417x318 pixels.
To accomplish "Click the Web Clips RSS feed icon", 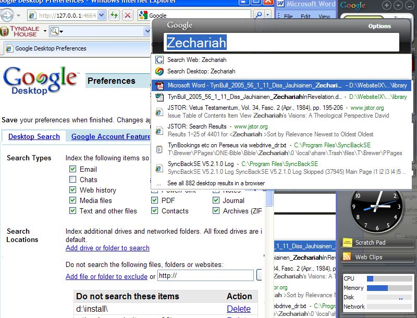I will coord(347,257).
